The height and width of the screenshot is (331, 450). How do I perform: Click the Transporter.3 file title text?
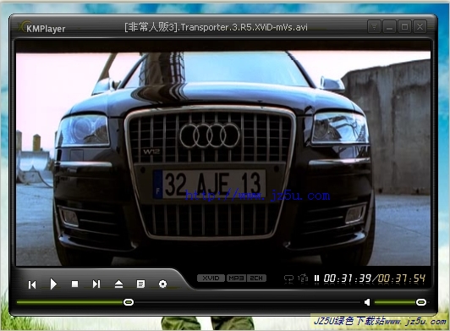(x=216, y=27)
